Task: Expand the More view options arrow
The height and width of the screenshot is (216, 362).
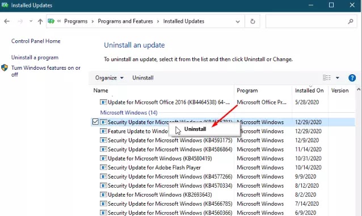Action: (x=337, y=78)
